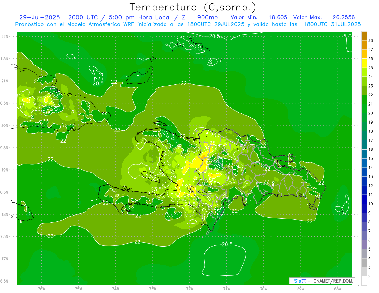Click the gray legend swatch between 3 and 4
This screenshot has width=379, height=293.
364,263
